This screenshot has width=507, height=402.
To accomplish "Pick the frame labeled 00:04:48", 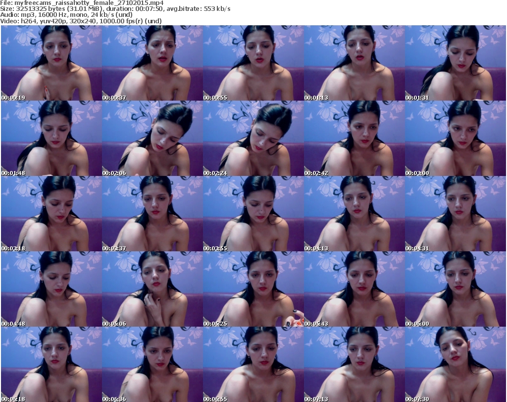I will pos(51,289).
